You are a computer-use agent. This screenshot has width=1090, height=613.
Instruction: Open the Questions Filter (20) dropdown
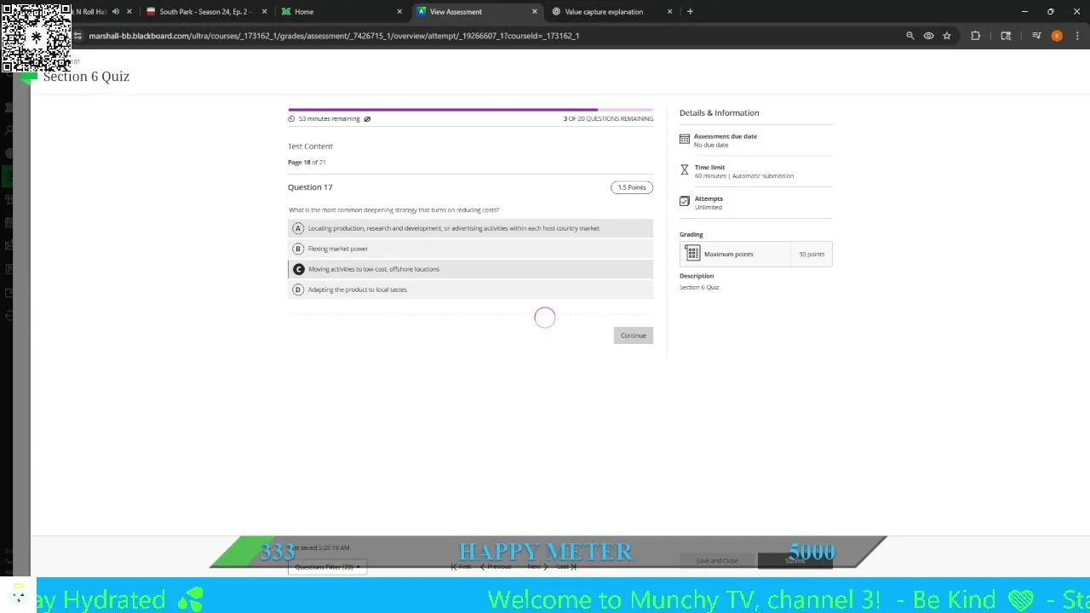coord(327,567)
